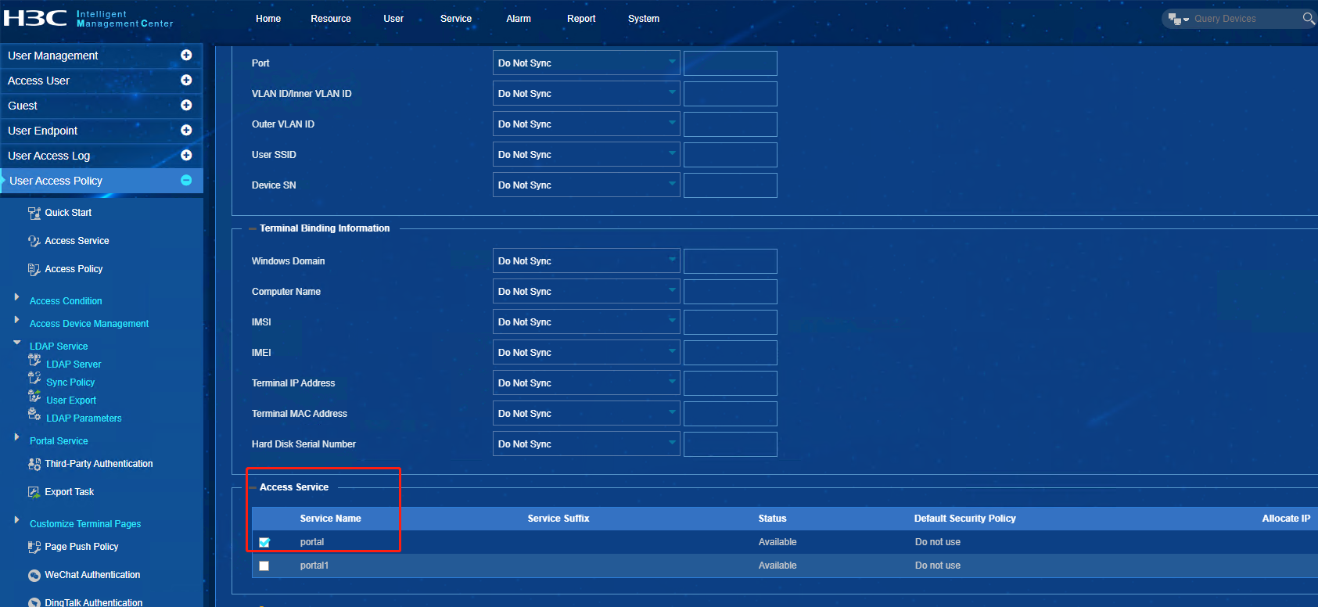Click the Third-Party Authentication icon

point(34,465)
